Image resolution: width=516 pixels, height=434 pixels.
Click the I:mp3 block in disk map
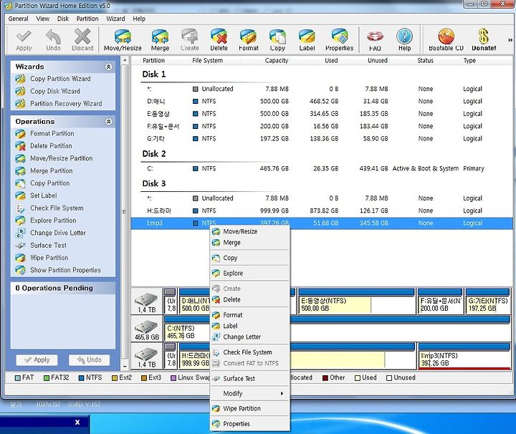(x=464, y=357)
